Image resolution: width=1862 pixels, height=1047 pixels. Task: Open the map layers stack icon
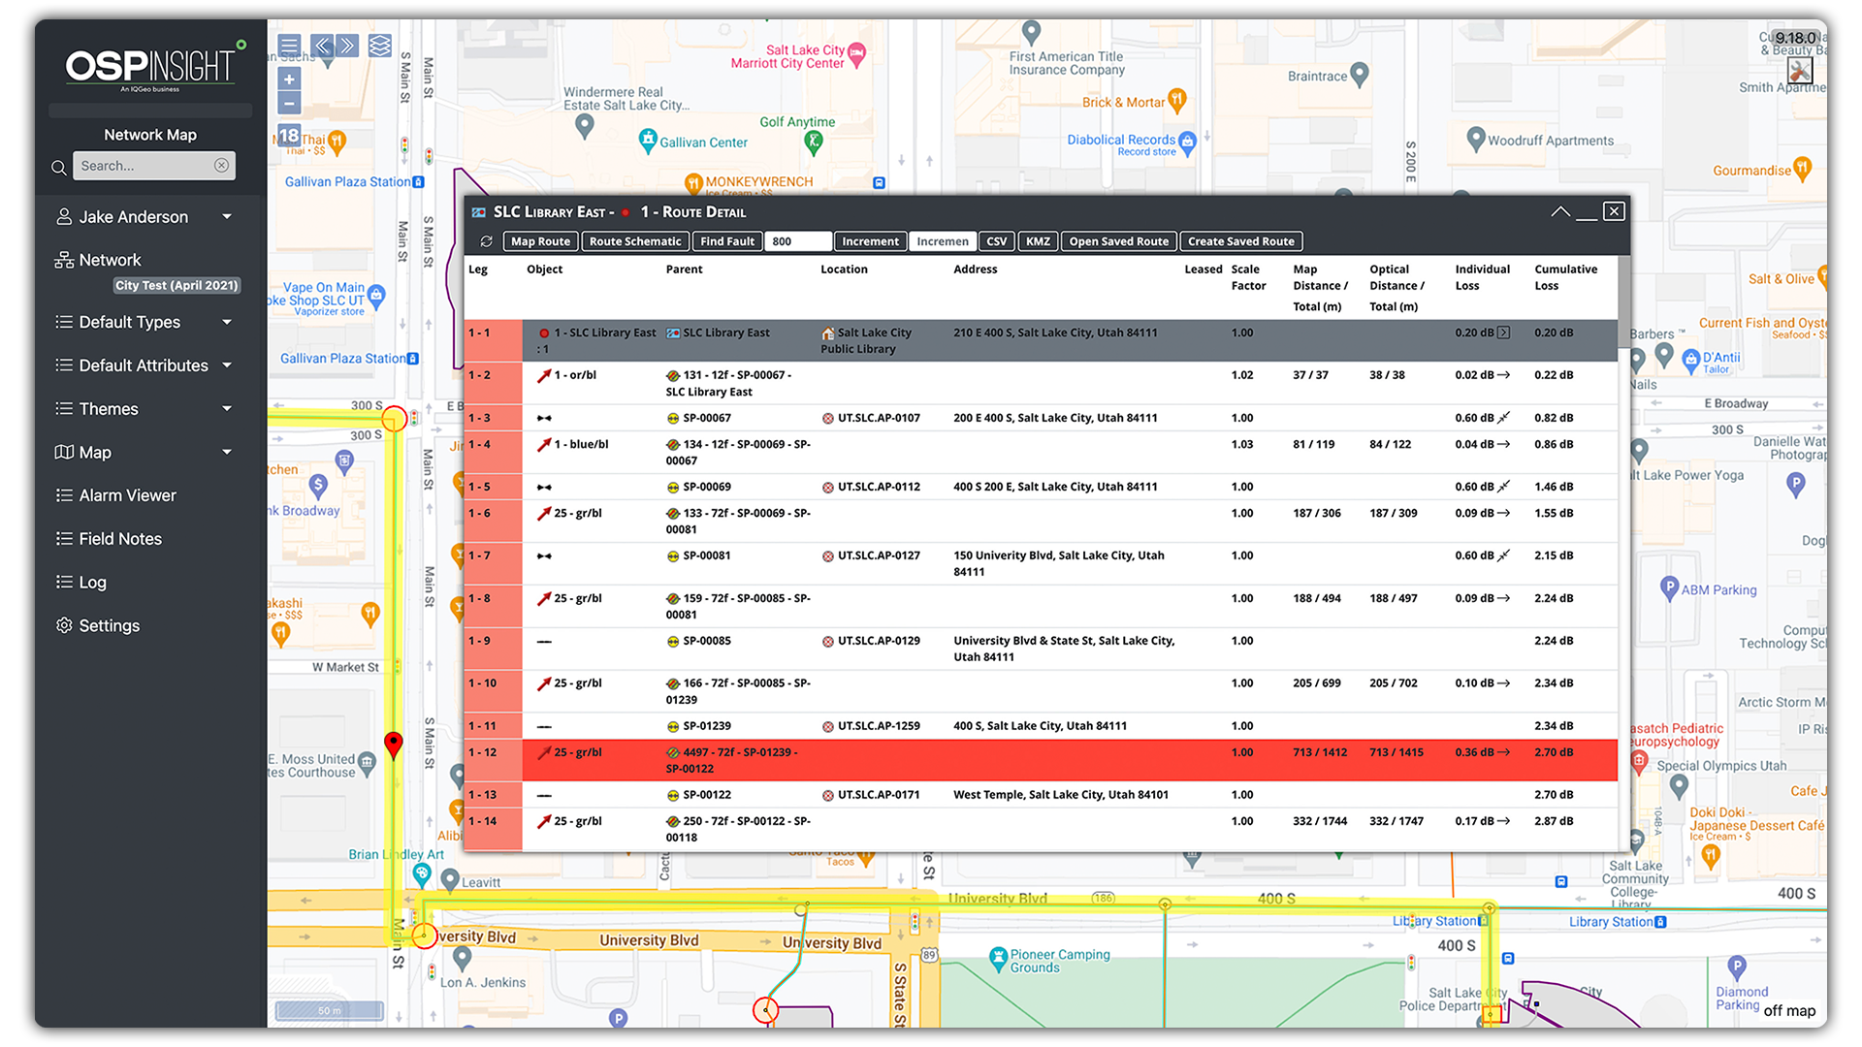(x=380, y=46)
